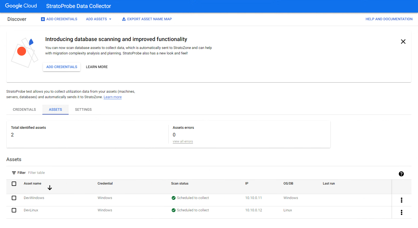418x228 pixels.
Task: Select the DevWindows row checkbox
Action: [x=14, y=198]
